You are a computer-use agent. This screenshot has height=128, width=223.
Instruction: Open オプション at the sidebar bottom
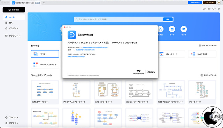pyautogui.click(x=14, y=123)
